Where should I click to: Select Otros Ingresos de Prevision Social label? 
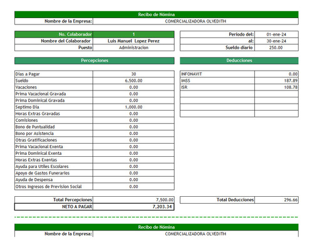pyautogui.click(x=48, y=187)
